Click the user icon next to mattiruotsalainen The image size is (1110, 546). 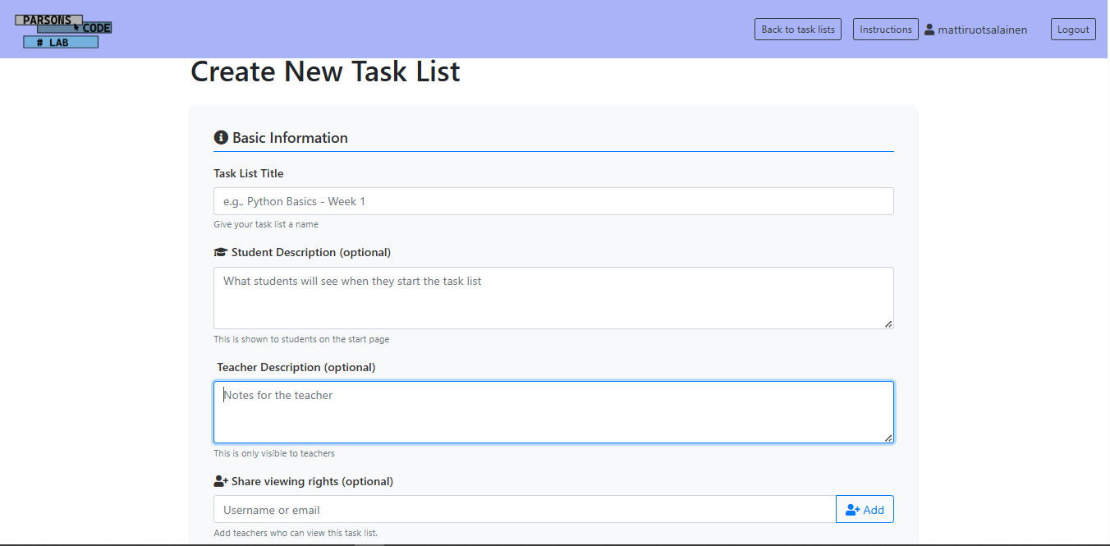(929, 29)
